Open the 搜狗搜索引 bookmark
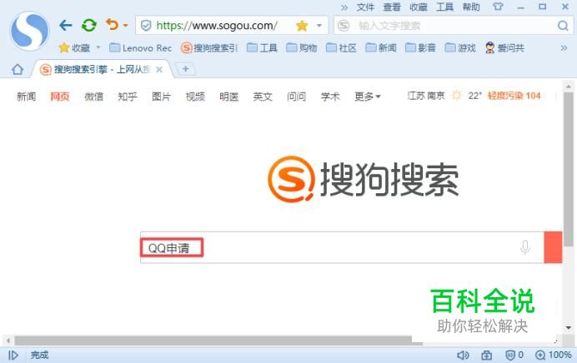 209,47
